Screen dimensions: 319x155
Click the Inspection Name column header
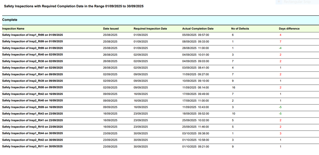click(x=13, y=29)
